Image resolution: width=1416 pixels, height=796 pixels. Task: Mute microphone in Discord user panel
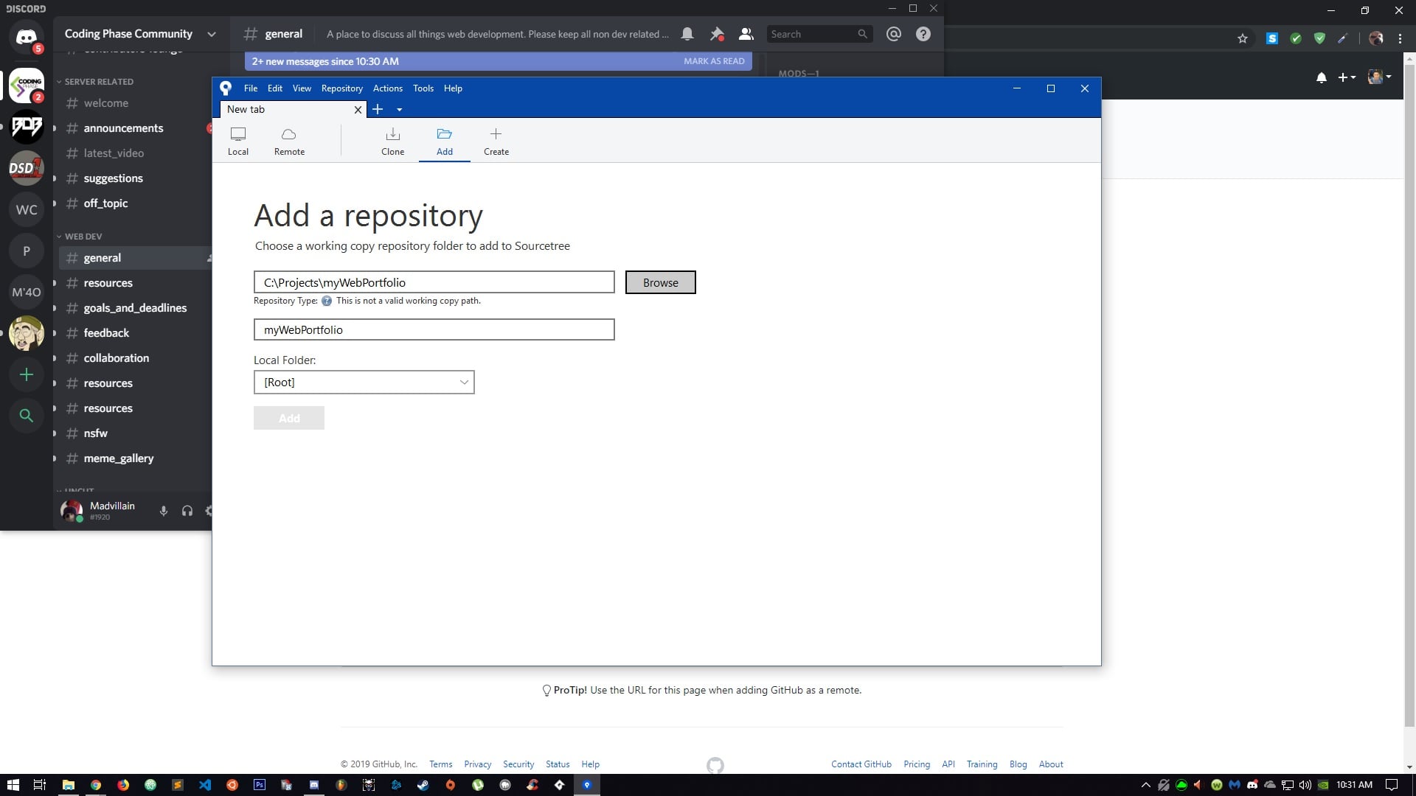click(x=164, y=511)
